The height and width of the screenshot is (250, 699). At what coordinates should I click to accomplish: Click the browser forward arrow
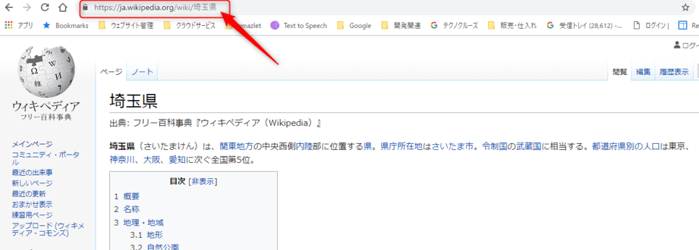pyautogui.click(x=27, y=7)
